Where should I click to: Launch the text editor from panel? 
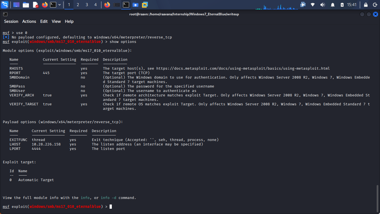(x=35, y=5)
